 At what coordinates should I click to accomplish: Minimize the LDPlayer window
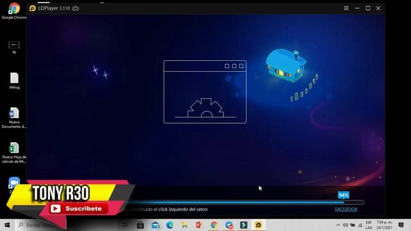pyautogui.click(x=357, y=8)
